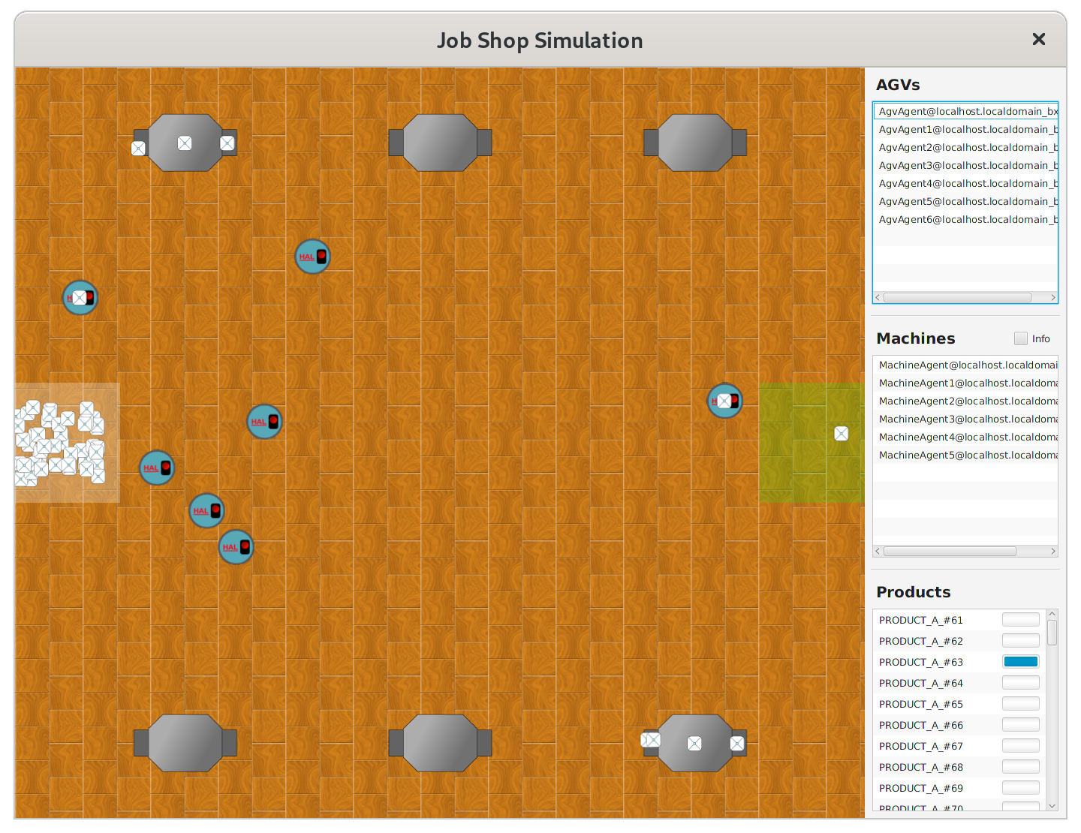Select MachineAgent5 from the Machines list
The height and width of the screenshot is (833, 1081).
click(x=965, y=455)
